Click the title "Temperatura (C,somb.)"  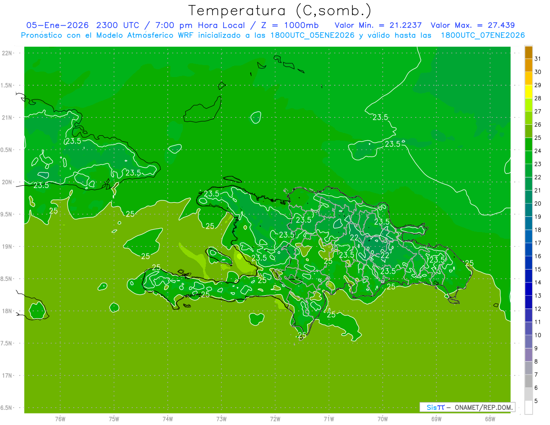pyautogui.click(x=280, y=11)
